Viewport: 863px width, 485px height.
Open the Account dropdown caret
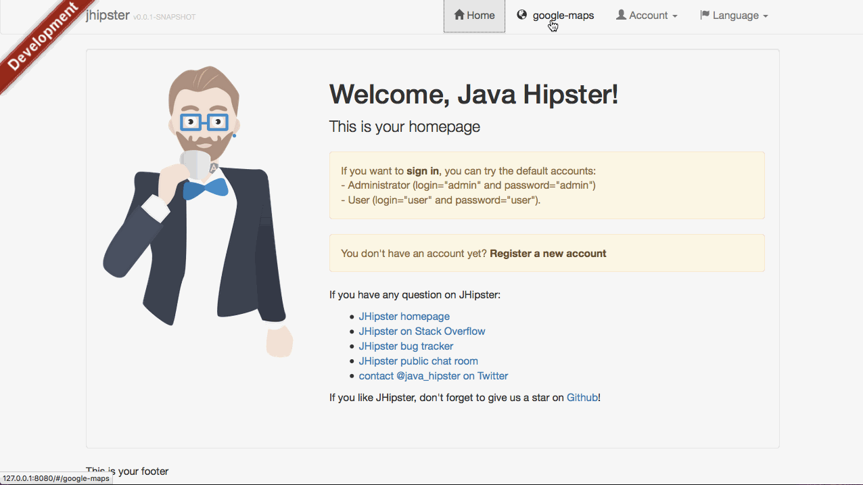(x=674, y=16)
